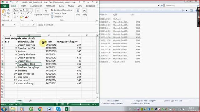This screenshot has height=112, width=200.
Task: Open the Name Box dropdown arrow
Action: [14, 25]
